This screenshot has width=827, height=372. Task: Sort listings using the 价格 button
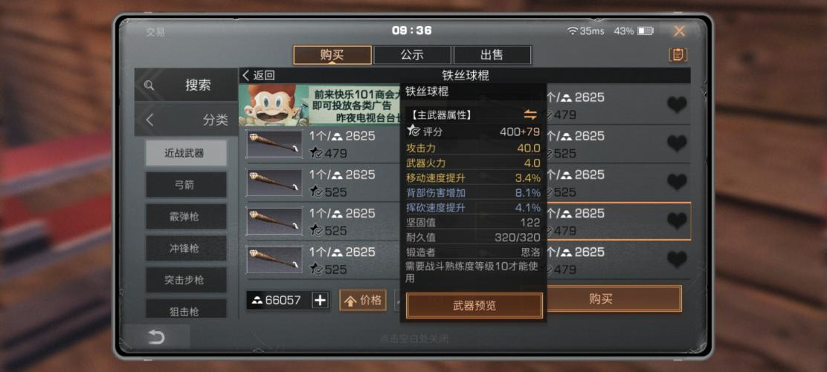[363, 300]
